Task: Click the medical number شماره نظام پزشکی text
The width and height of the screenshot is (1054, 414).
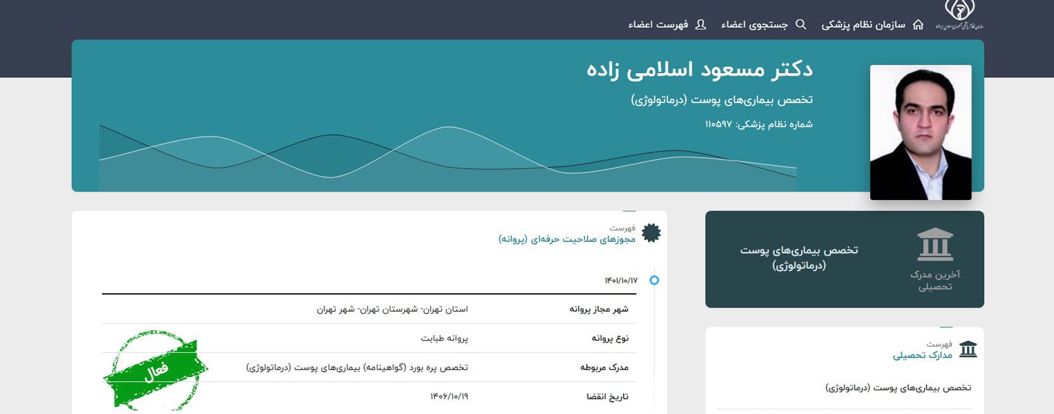Action: click(758, 124)
